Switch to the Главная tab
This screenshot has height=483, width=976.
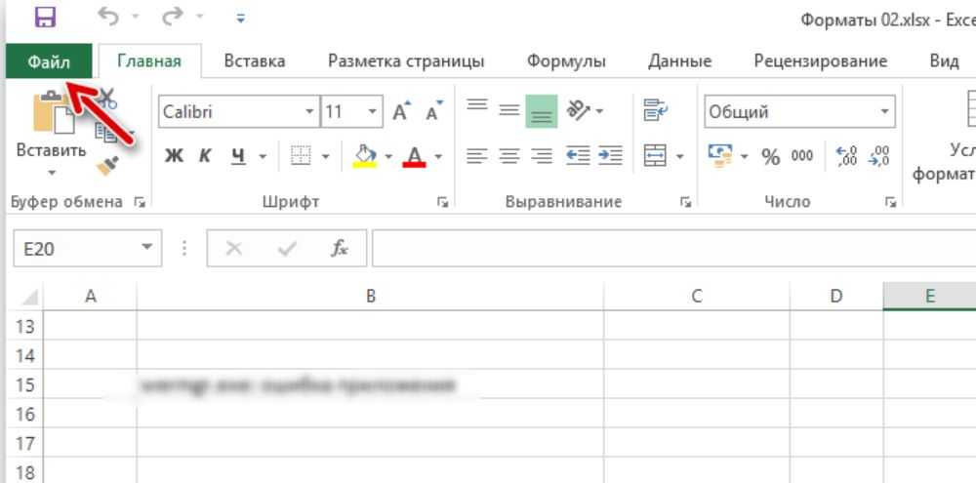pyautogui.click(x=149, y=61)
